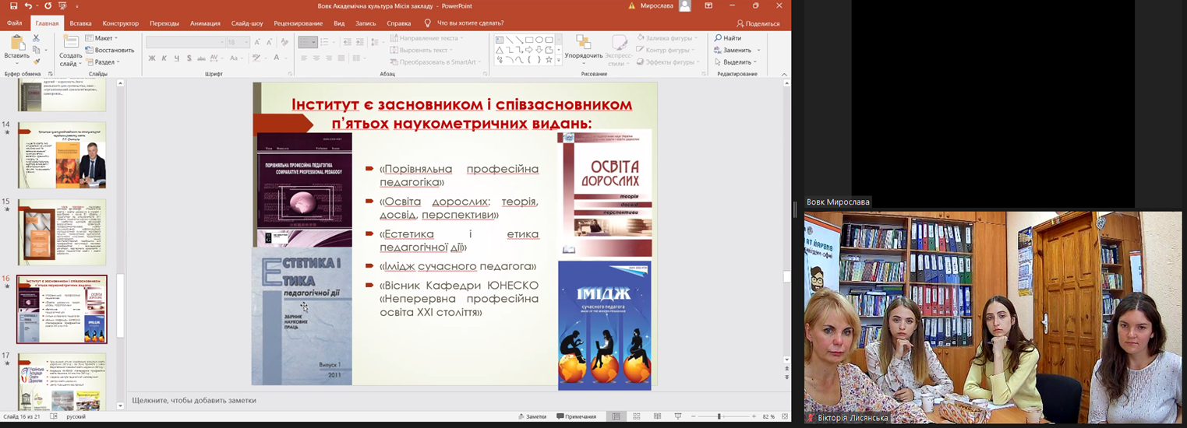Click the Найти find button
Screen dimensions: 1187x428
pos(728,38)
